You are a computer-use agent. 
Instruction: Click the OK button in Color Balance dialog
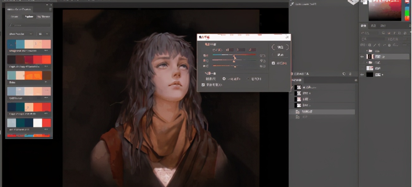pyautogui.click(x=280, y=47)
